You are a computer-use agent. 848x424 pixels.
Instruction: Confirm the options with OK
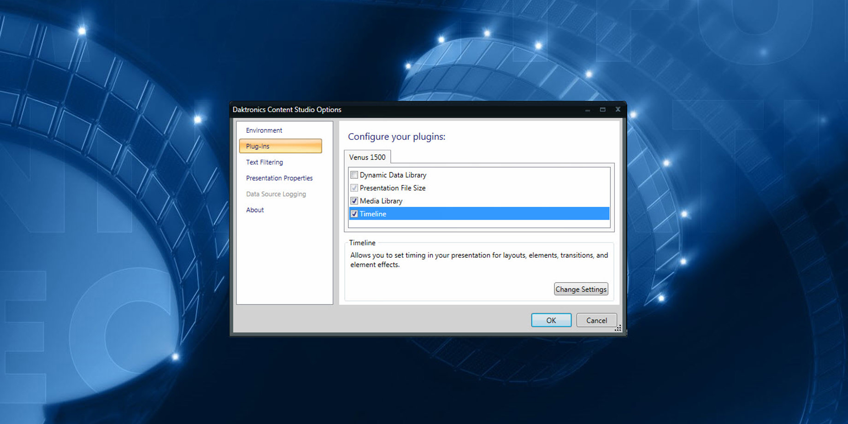pos(551,320)
